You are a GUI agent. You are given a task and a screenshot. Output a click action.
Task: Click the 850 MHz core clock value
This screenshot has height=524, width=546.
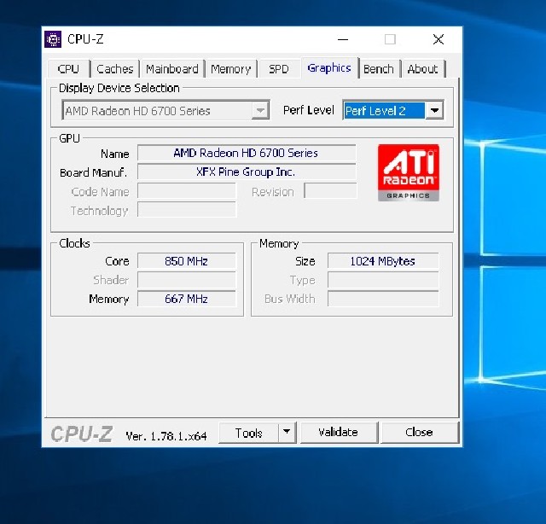coord(187,261)
